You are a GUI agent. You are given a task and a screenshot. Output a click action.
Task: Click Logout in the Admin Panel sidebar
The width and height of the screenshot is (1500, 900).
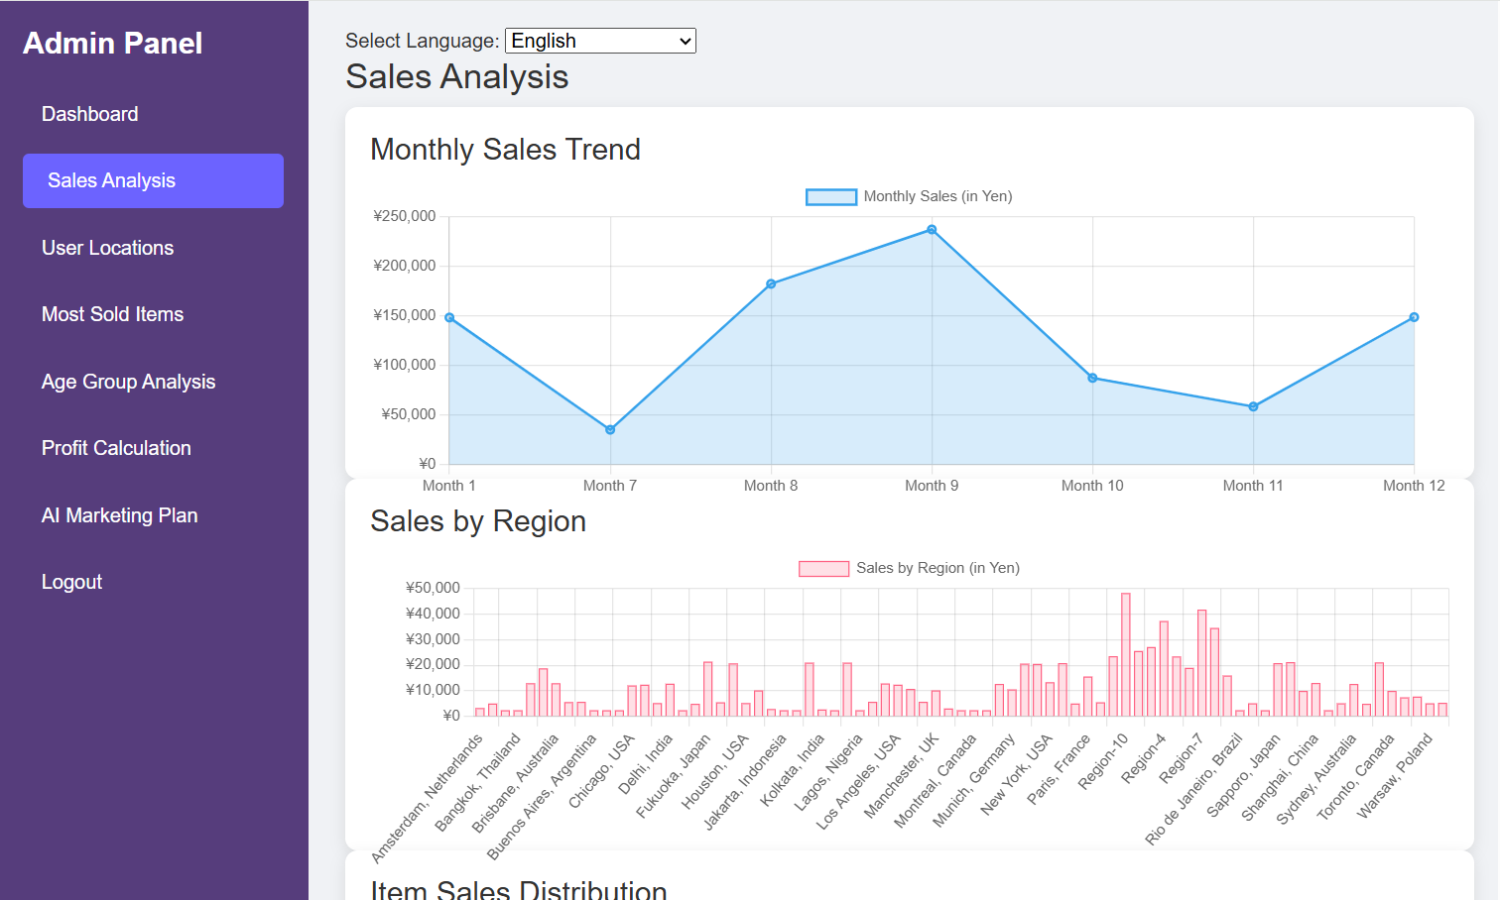[71, 582]
